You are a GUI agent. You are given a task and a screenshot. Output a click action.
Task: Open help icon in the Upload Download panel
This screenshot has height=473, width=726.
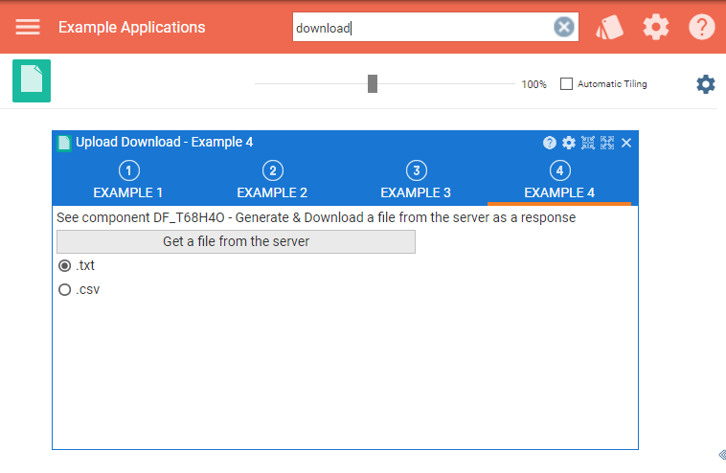click(x=550, y=143)
